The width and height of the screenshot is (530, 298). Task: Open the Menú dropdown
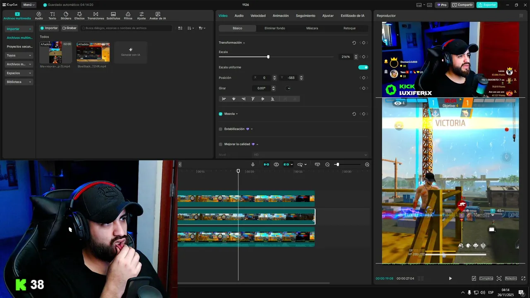29,5
